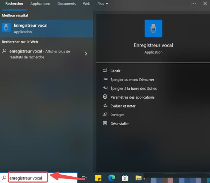Open the three-dots options menu
Screen dimensions: 210x183
tap(194, 3)
